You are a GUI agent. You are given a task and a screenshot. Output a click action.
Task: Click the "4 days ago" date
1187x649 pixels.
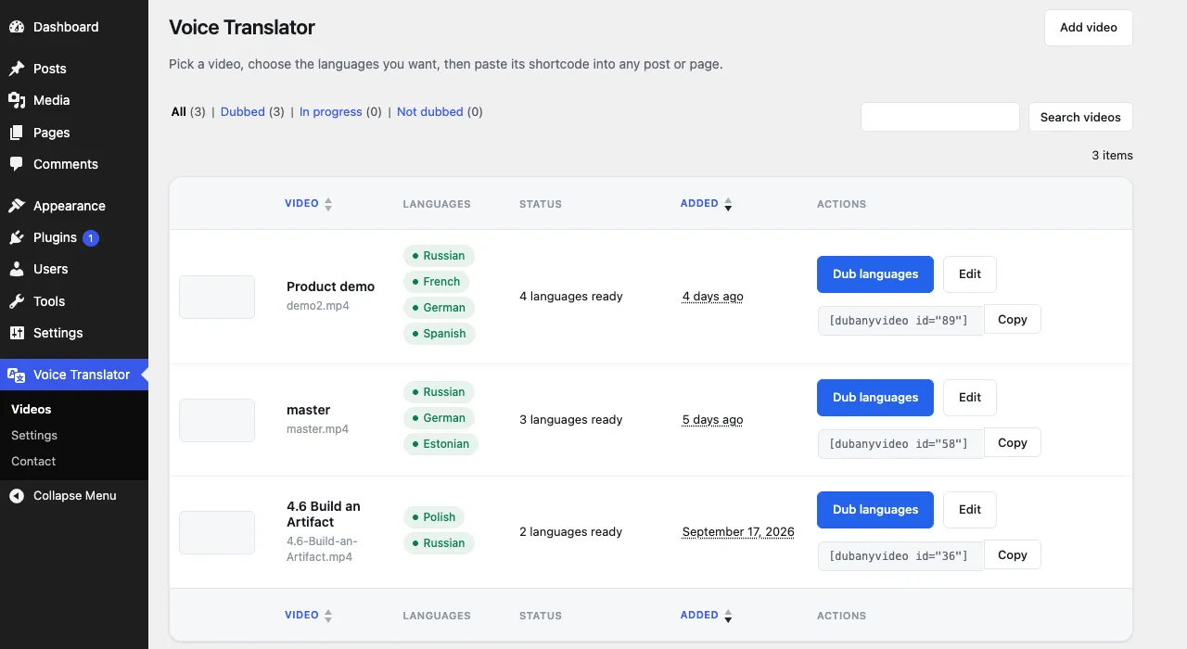coord(713,297)
